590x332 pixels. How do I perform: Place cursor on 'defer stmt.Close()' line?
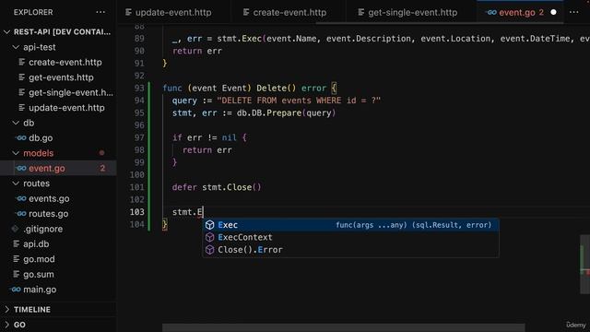click(217, 187)
